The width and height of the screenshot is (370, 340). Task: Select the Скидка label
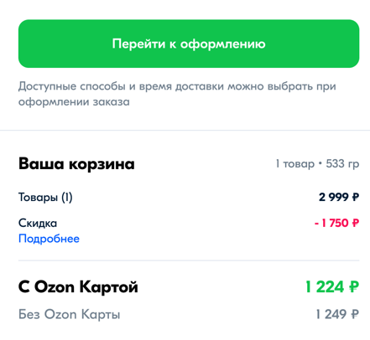38,223
